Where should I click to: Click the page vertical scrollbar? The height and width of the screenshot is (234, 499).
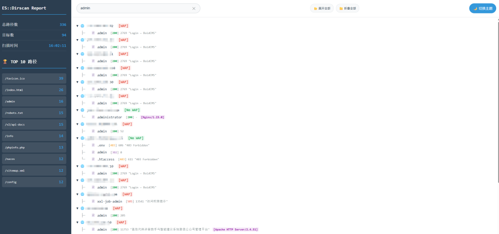pyautogui.click(x=498, y=101)
